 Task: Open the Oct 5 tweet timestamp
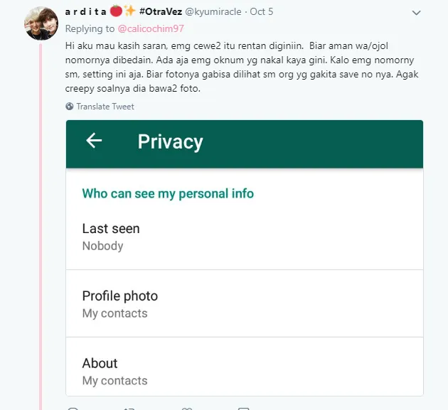[262, 11]
